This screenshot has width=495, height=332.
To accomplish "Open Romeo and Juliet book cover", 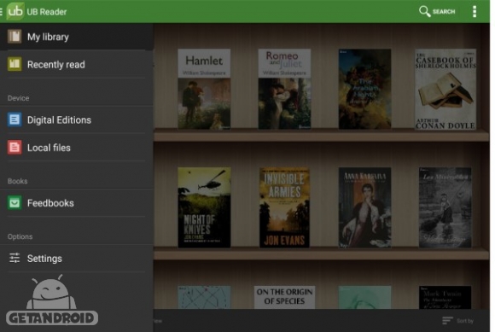I will [x=284, y=89].
